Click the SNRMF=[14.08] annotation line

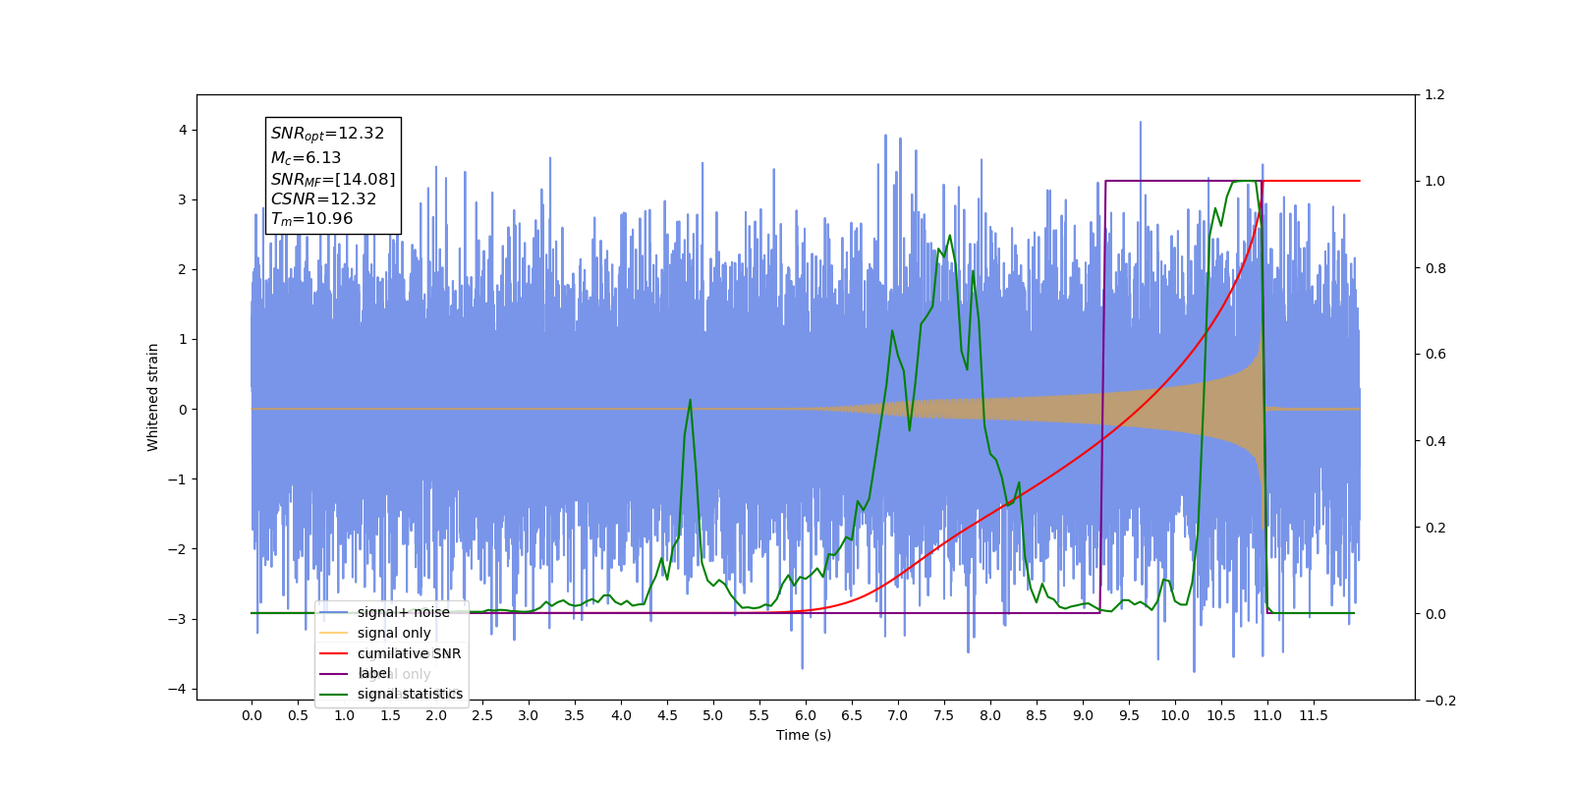pos(333,179)
